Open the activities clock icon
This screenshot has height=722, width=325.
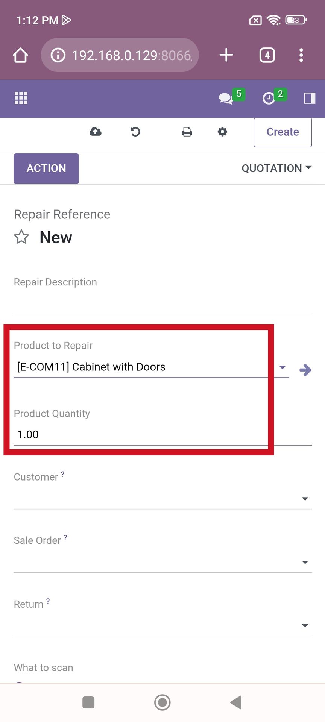pos(269,99)
